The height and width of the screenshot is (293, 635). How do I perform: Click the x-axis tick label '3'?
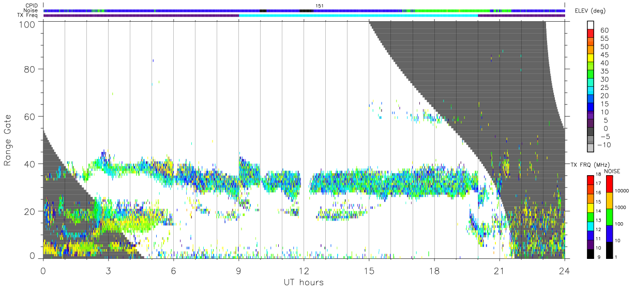(108, 270)
